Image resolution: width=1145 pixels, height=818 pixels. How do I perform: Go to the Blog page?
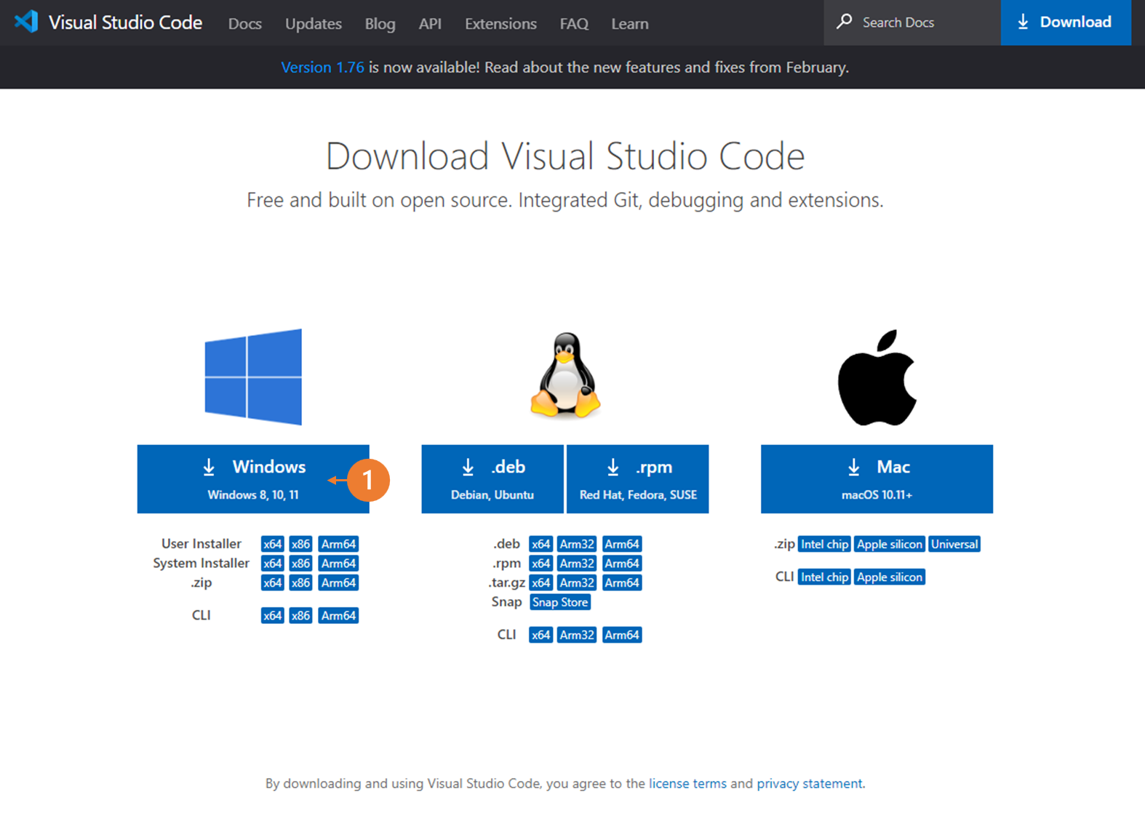tap(380, 23)
